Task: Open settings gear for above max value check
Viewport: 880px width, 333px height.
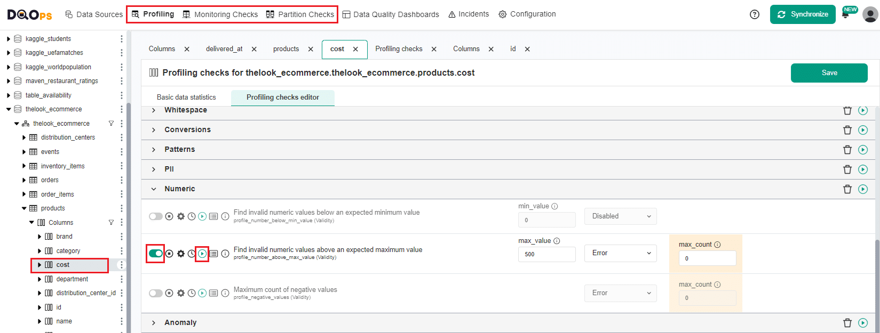Action: click(x=181, y=254)
